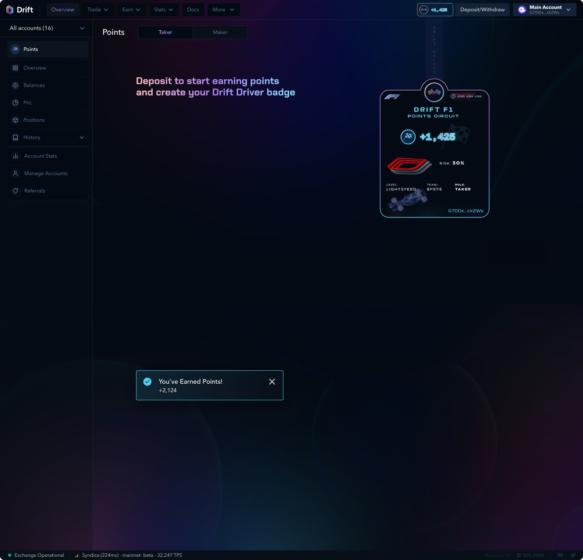583x560 pixels.
Task: Open the Docs navigation item
Action: [193, 10]
